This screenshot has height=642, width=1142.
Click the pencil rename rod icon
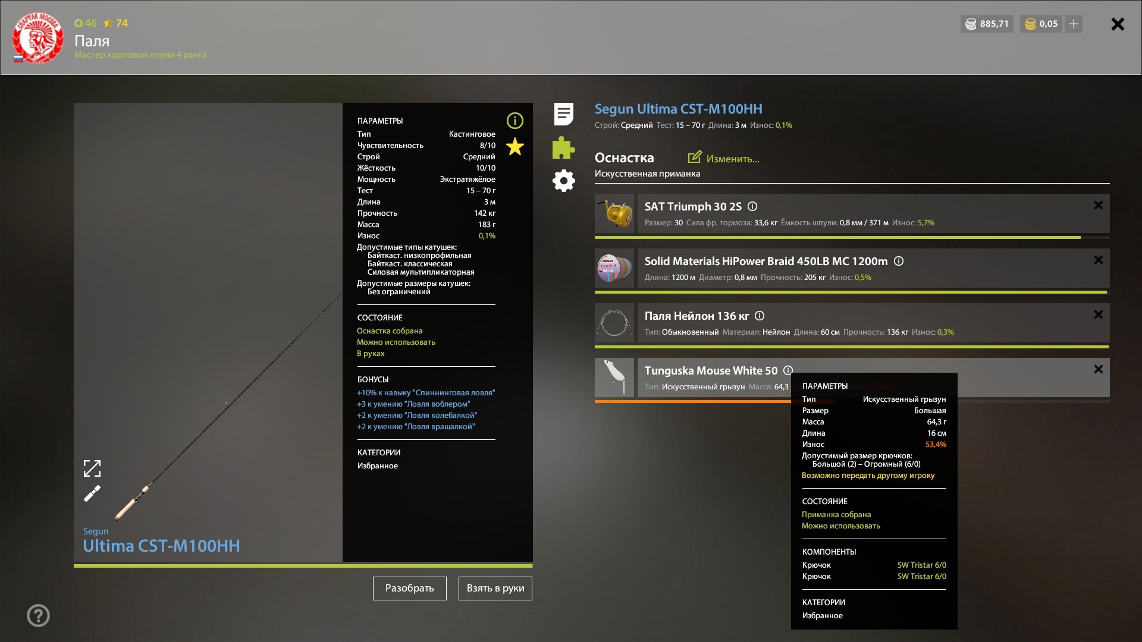coord(92,493)
